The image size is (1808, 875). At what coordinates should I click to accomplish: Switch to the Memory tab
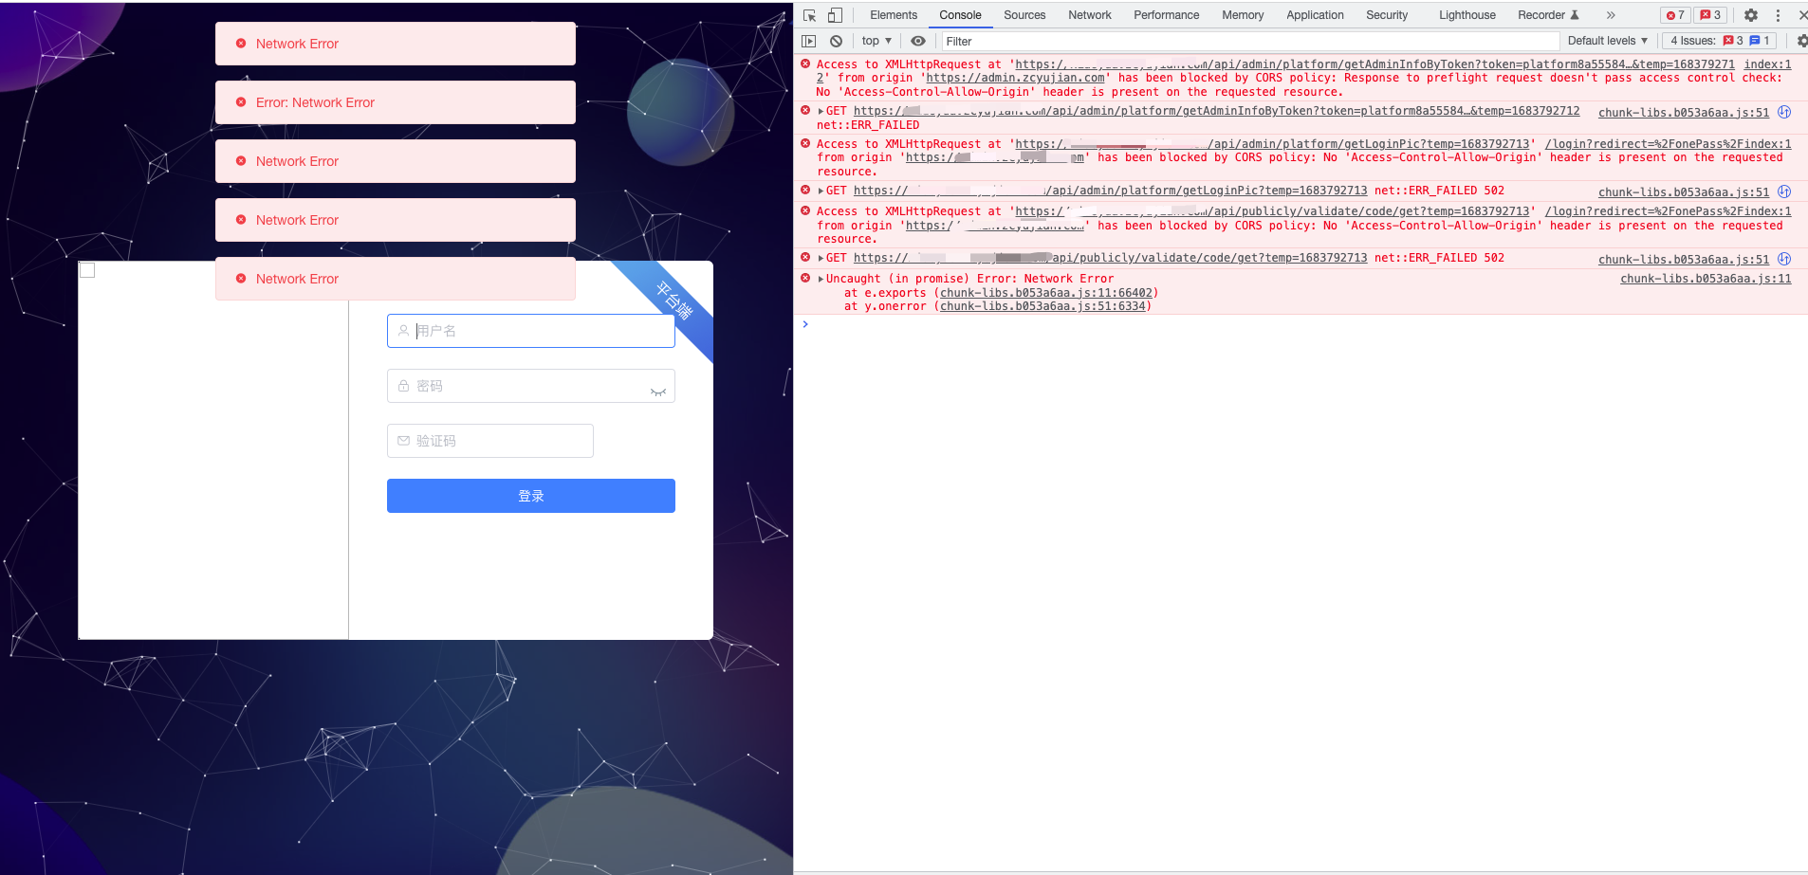pyautogui.click(x=1243, y=15)
